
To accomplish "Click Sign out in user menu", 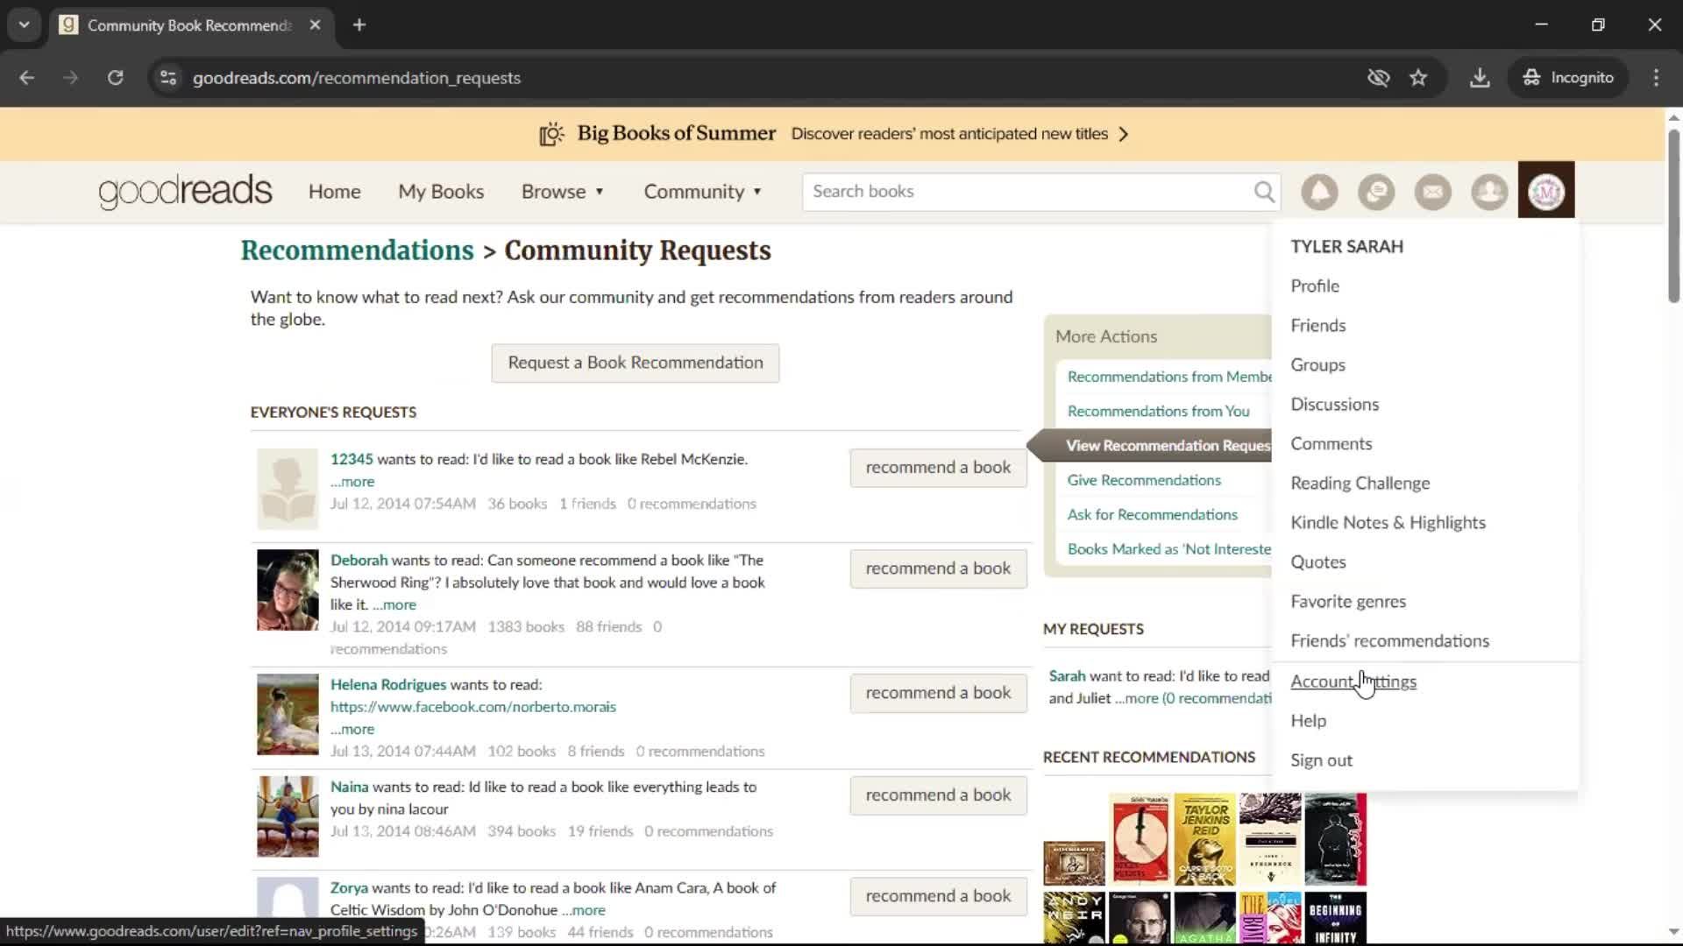I will point(1321,760).
